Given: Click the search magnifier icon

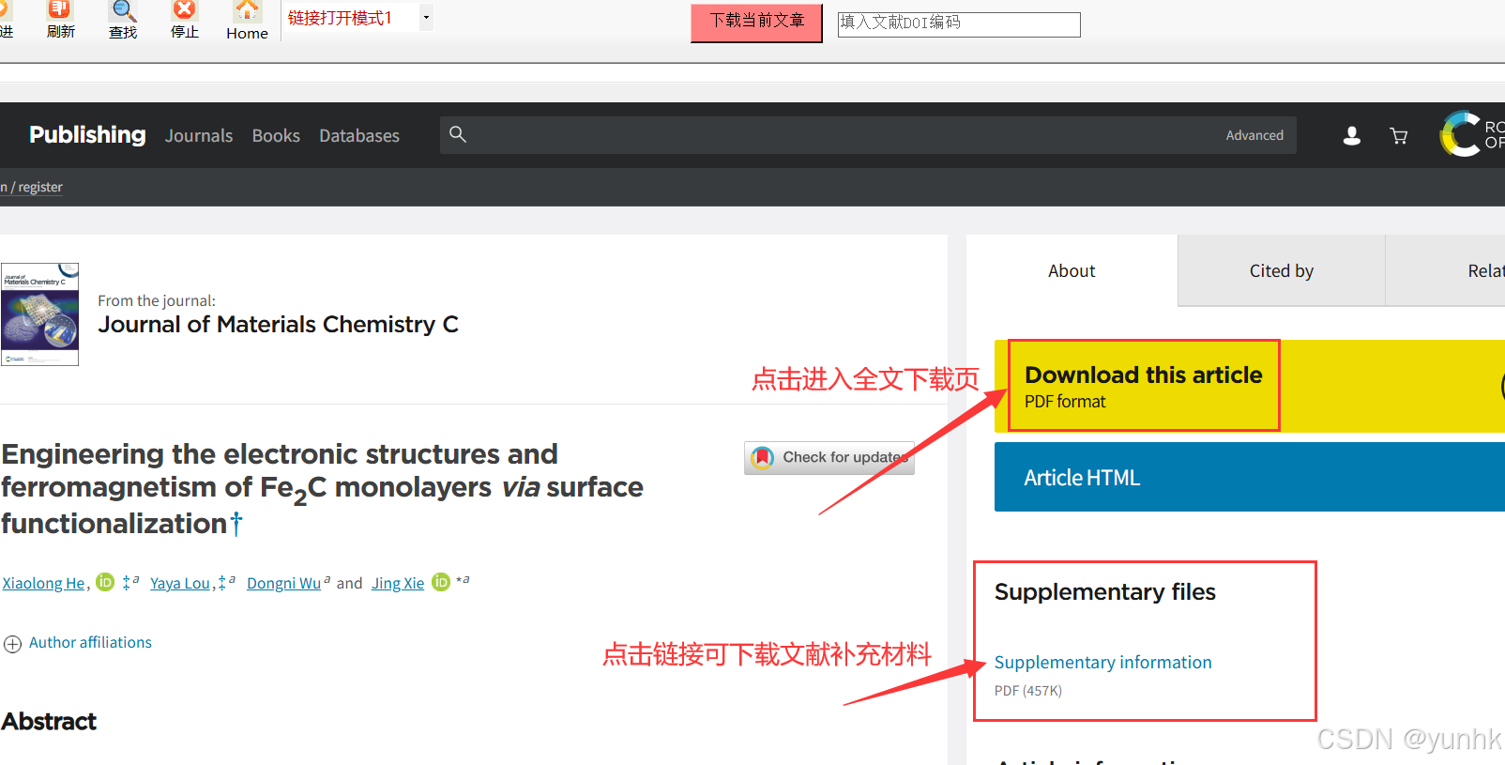Looking at the screenshot, I should (458, 134).
